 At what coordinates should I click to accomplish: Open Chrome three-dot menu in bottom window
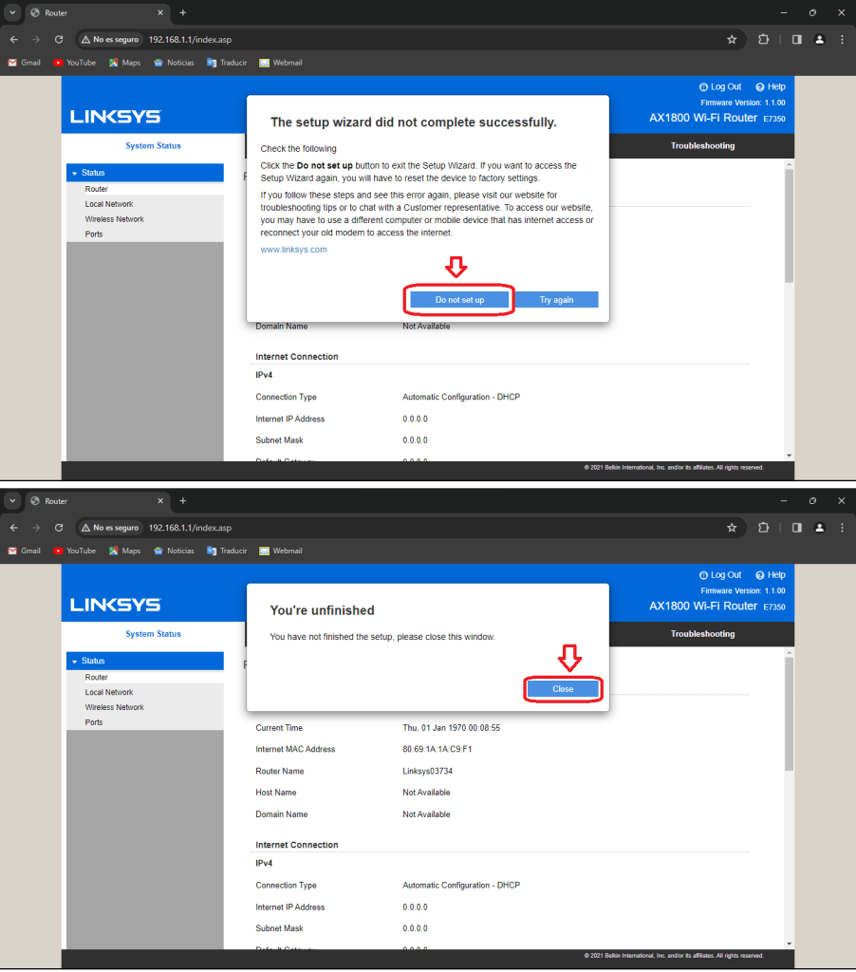[842, 528]
